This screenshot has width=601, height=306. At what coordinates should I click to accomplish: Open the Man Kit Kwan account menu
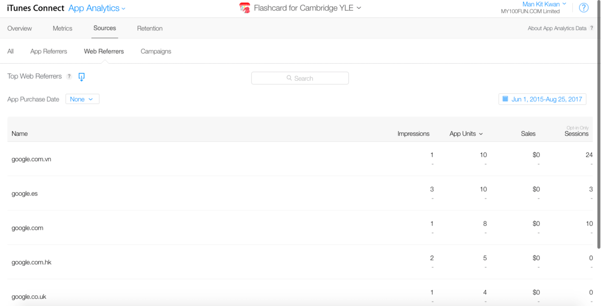coord(544,4)
